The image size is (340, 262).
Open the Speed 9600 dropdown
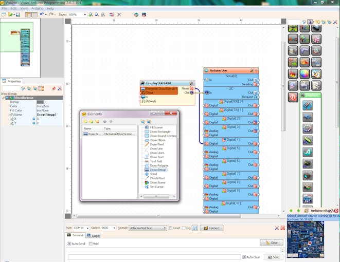(x=114, y=228)
